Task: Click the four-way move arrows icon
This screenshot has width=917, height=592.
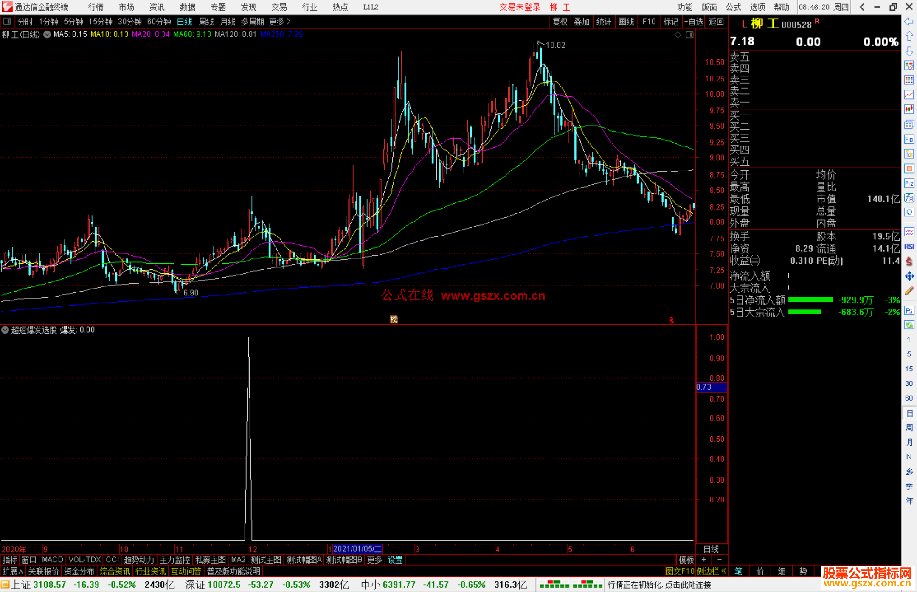Action: pos(909,276)
